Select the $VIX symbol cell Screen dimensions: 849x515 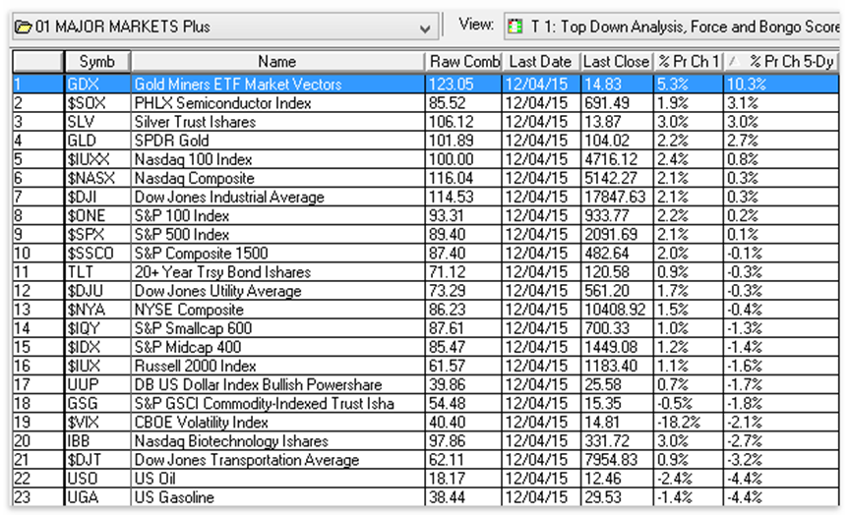click(x=97, y=422)
